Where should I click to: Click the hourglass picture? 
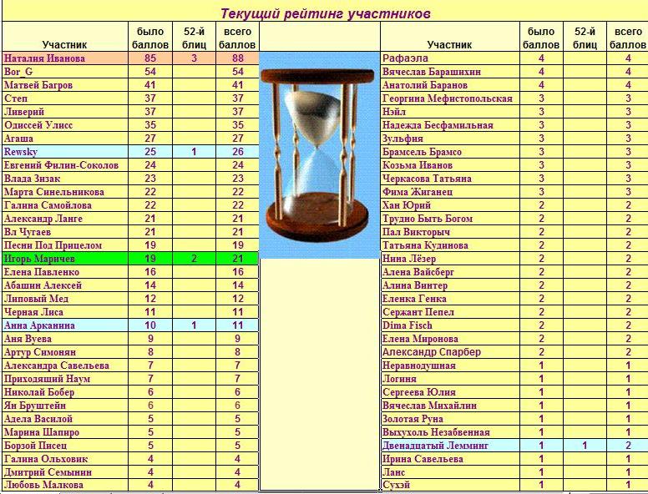click(320, 155)
